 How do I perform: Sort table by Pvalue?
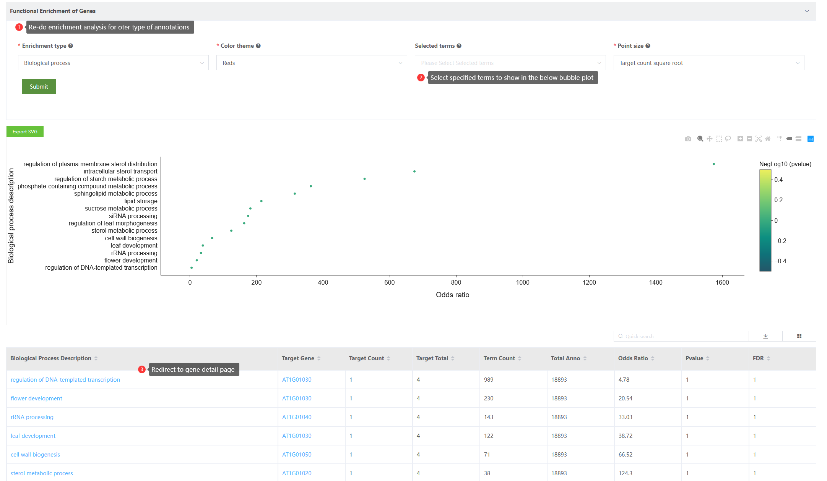point(708,358)
